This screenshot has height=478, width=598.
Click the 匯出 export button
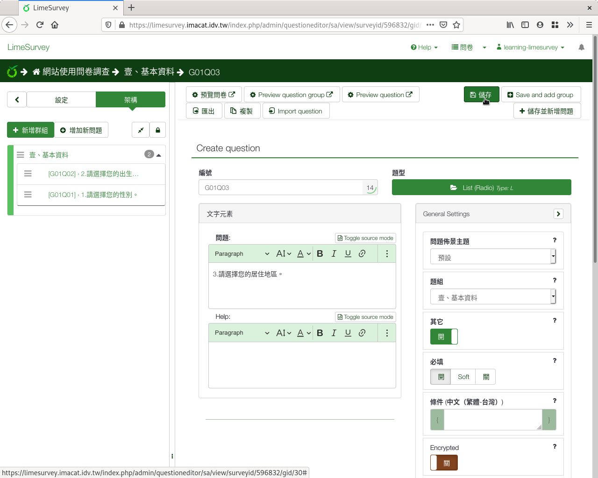(x=204, y=111)
